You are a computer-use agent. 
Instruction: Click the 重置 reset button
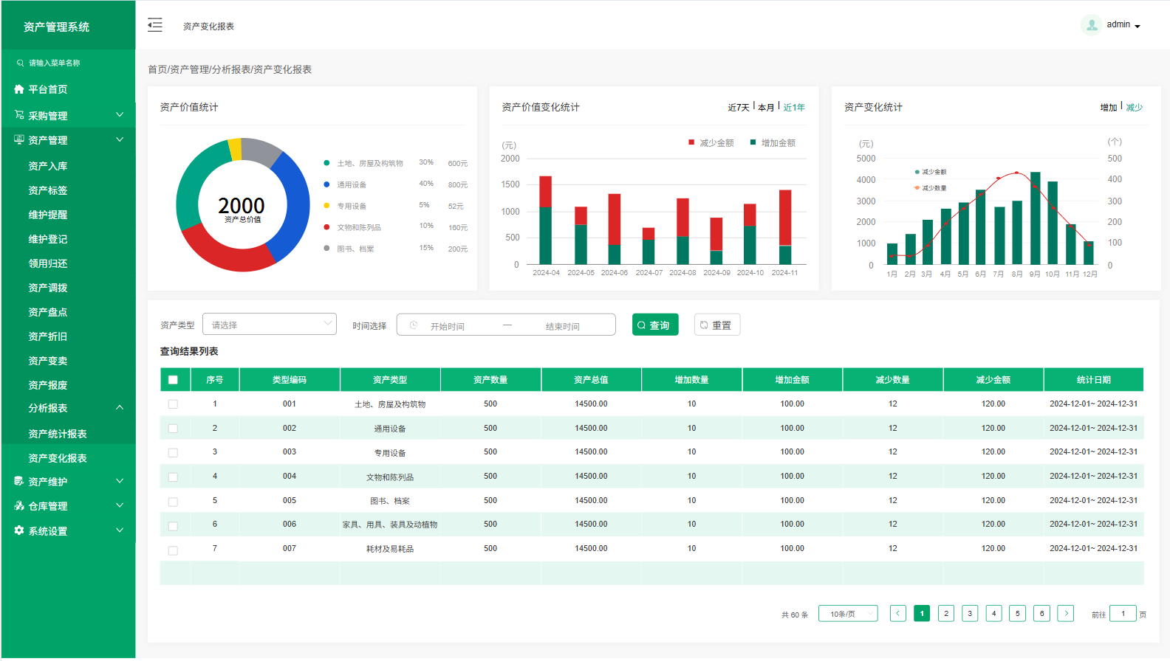point(716,325)
